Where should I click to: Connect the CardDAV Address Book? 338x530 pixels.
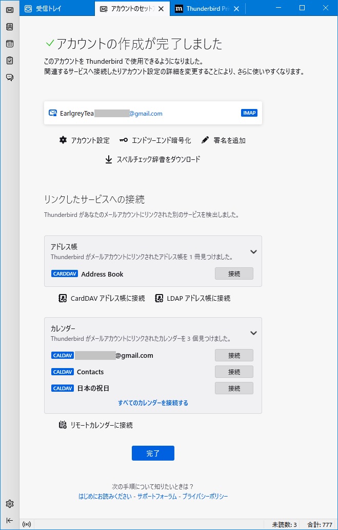pos(234,274)
